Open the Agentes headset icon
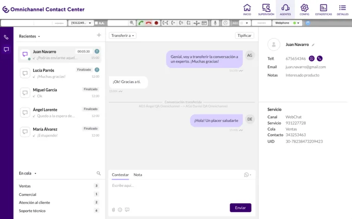This screenshot has height=219, width=352. (285, 9)
